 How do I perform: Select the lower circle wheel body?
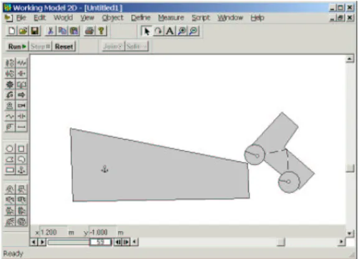289,182
